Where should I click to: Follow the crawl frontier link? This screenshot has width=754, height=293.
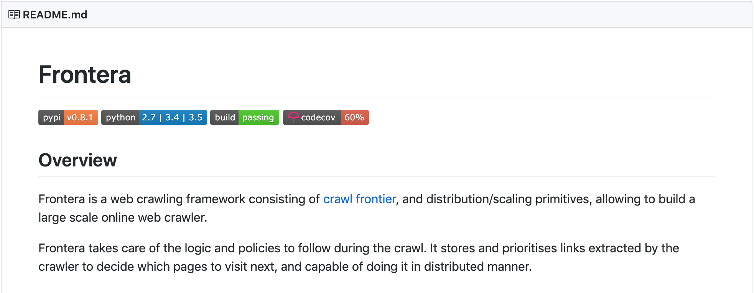[359, 199]
